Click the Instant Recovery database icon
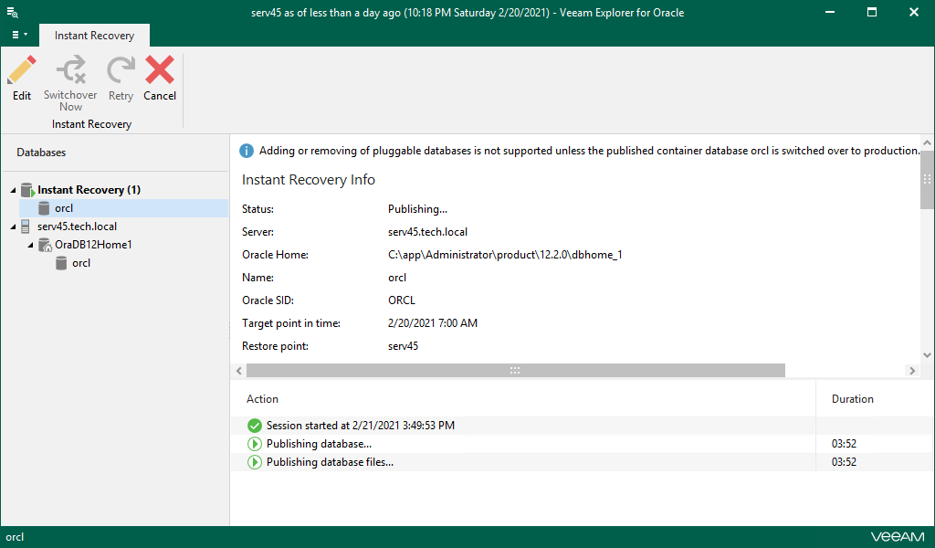Image resolution: width=935 pixels, height=548 pixels. pyautogui.click(x=27, y=190)
